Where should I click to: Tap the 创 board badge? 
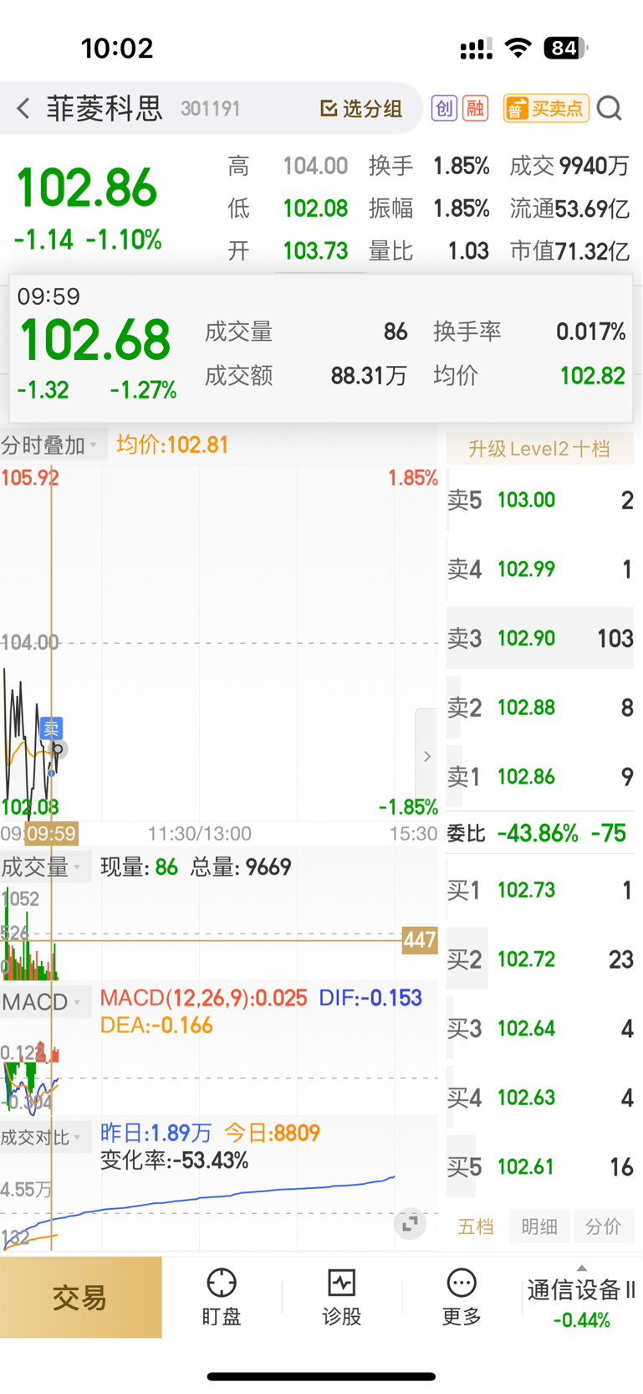click(444, 108)
